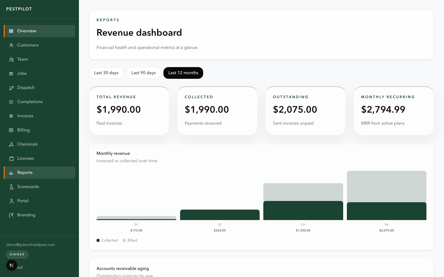This screenshot has width=444, height=277.
Task: Click the Collected $1,990.00 card
Action: pyautogui.click(x=217, y=111)
